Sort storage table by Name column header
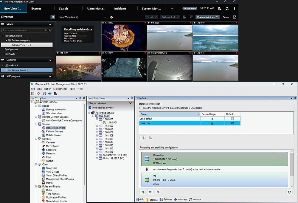This screenshot has height=203, width=298. [170, 114]
